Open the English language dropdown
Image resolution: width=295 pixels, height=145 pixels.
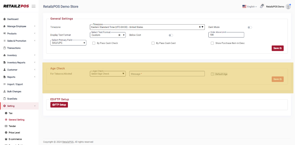249,7
